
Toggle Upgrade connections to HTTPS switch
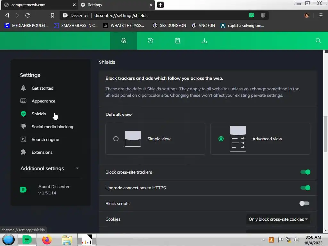(x=305, y=188)
